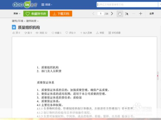Select the hand pan tool

point(120,14)
